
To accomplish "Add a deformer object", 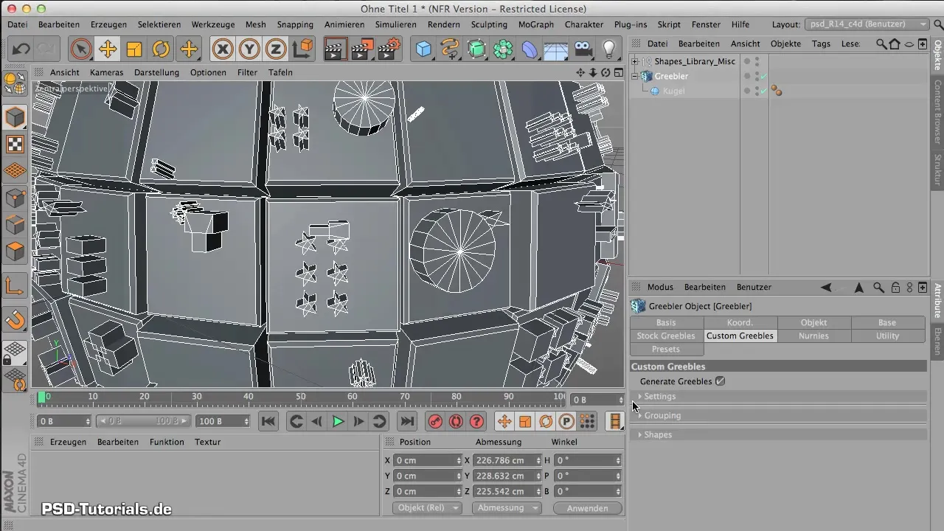I will [x=530, y=49].
